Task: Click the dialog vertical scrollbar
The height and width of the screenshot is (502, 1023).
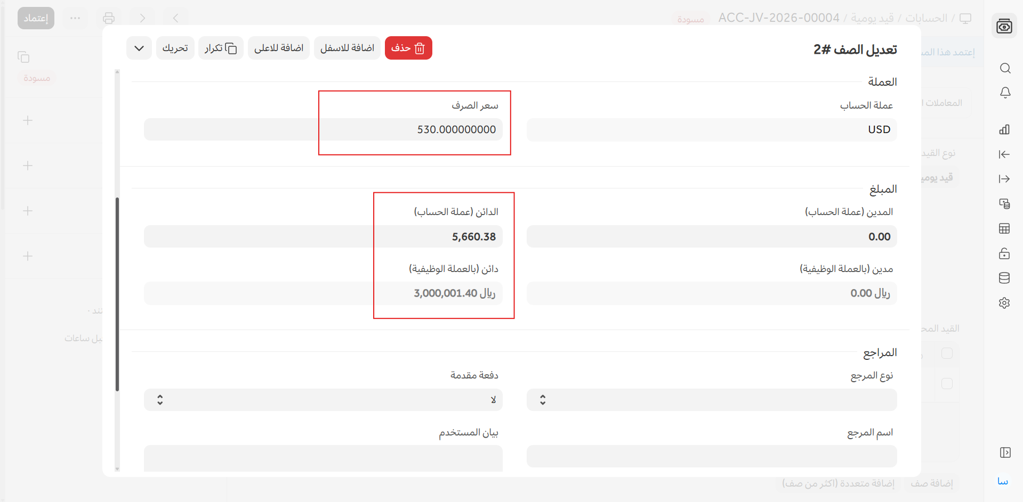Action: tap(117, 294)
